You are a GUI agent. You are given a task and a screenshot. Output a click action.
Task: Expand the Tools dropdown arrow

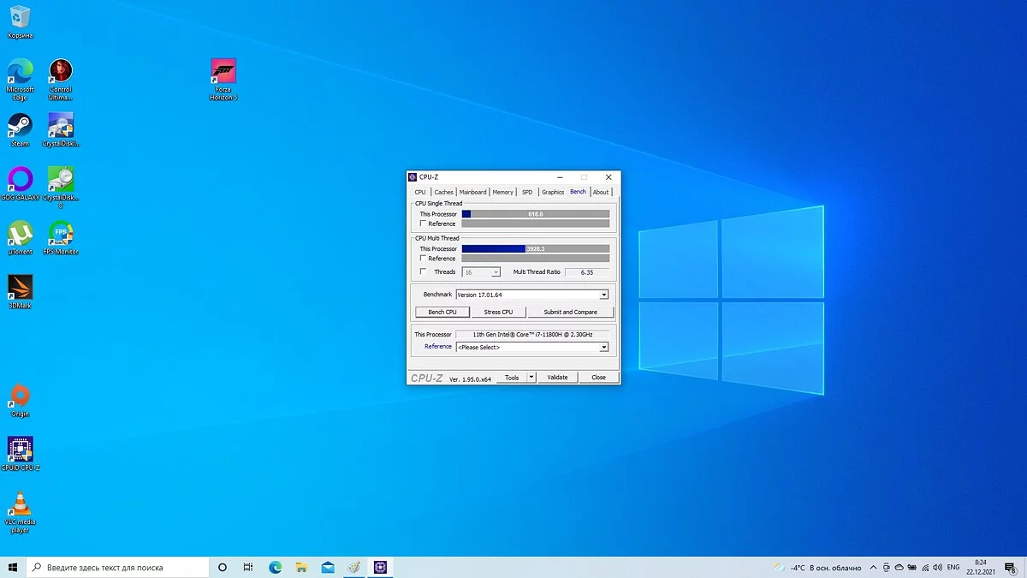pos(531,377)
